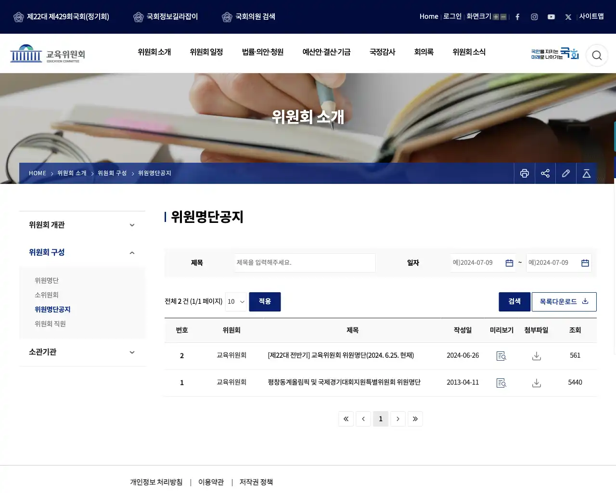Click the 적용 apply button
This screenshot has width=616, height=493.
pos(265,302)
